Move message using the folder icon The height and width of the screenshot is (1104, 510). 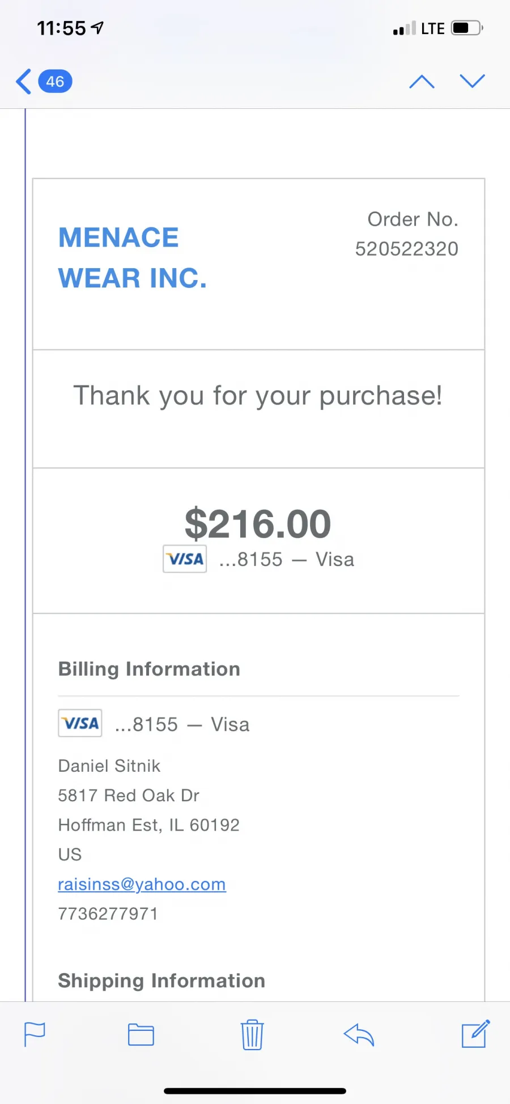[141, 1035]
